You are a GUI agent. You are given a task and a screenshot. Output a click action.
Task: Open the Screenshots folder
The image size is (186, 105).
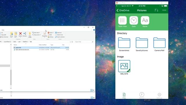pyautogui.click(x=124, y=44)
